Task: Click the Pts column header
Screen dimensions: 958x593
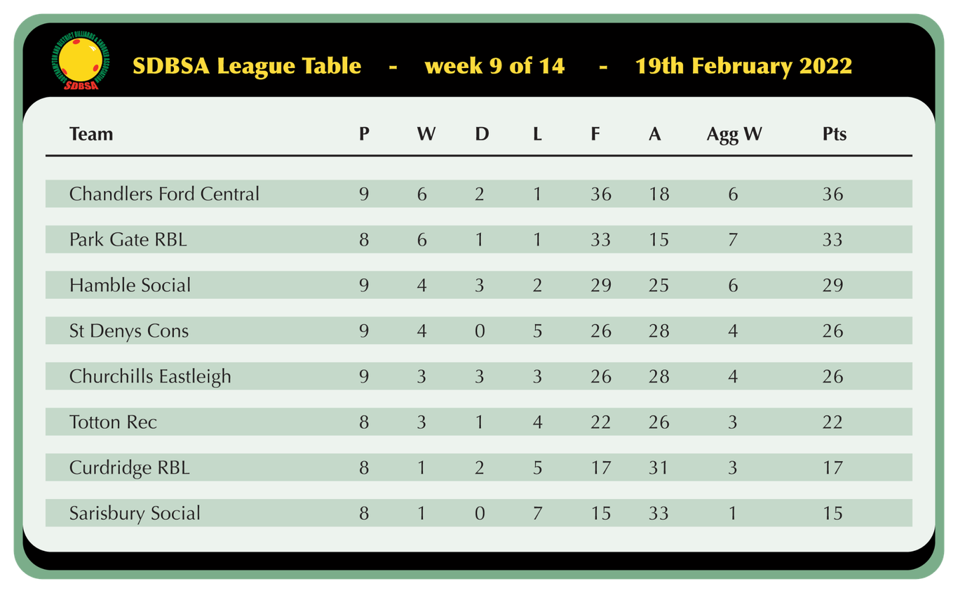Action: [x=835, y=133]
